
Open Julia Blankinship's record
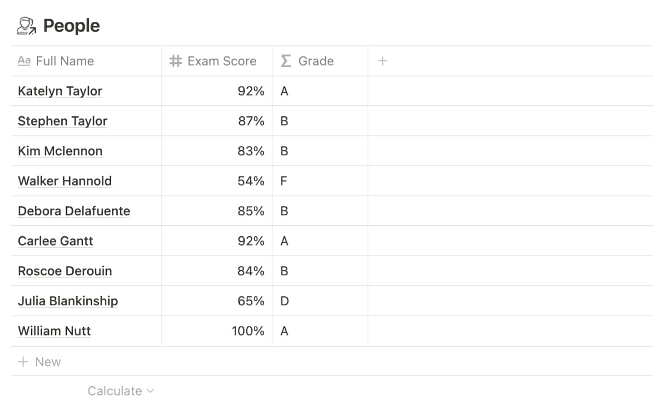68,301
